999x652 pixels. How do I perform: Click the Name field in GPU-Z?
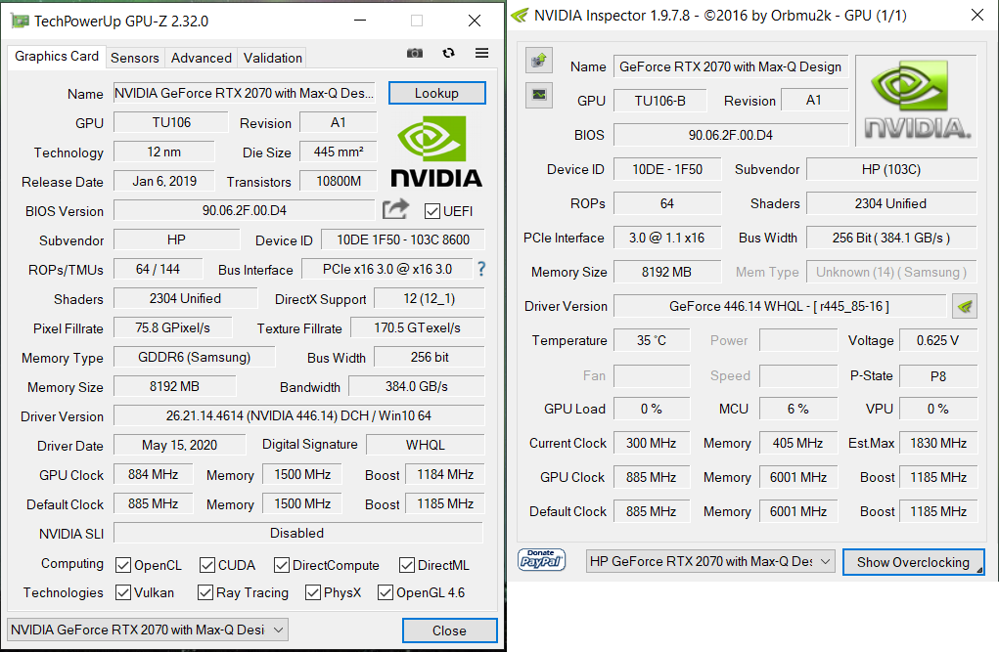tap(244, 93)
